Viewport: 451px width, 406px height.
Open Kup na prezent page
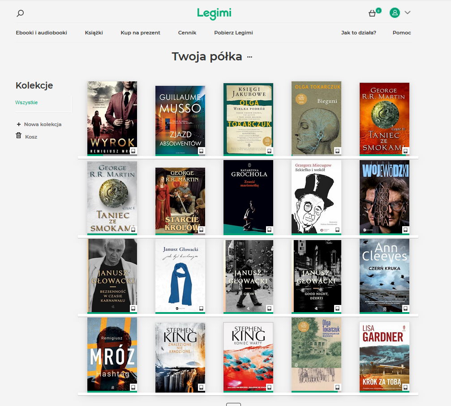click(140, 33)
